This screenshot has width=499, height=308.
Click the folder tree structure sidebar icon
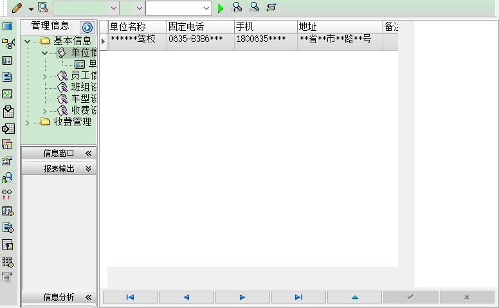8,43
